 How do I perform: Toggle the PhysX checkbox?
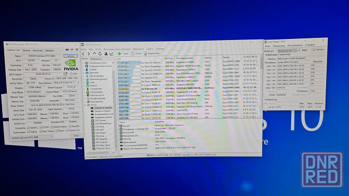click(57, 131)
